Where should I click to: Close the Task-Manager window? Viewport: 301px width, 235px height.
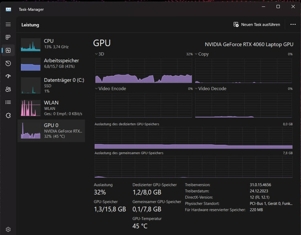click(293, 7)
